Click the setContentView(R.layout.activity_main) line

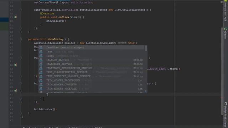pyautogui.click(x=64, y=2)
